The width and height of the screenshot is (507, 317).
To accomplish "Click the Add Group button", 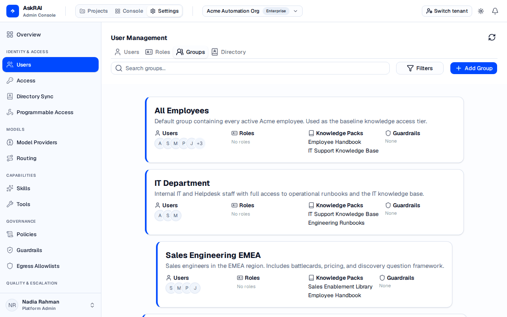I will [474, 68].
